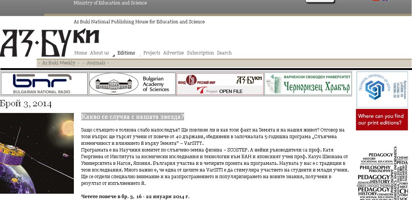Viewport: 412px width, 200px height.
Task: Click the Az Buki logo
Action: (49, 43)
